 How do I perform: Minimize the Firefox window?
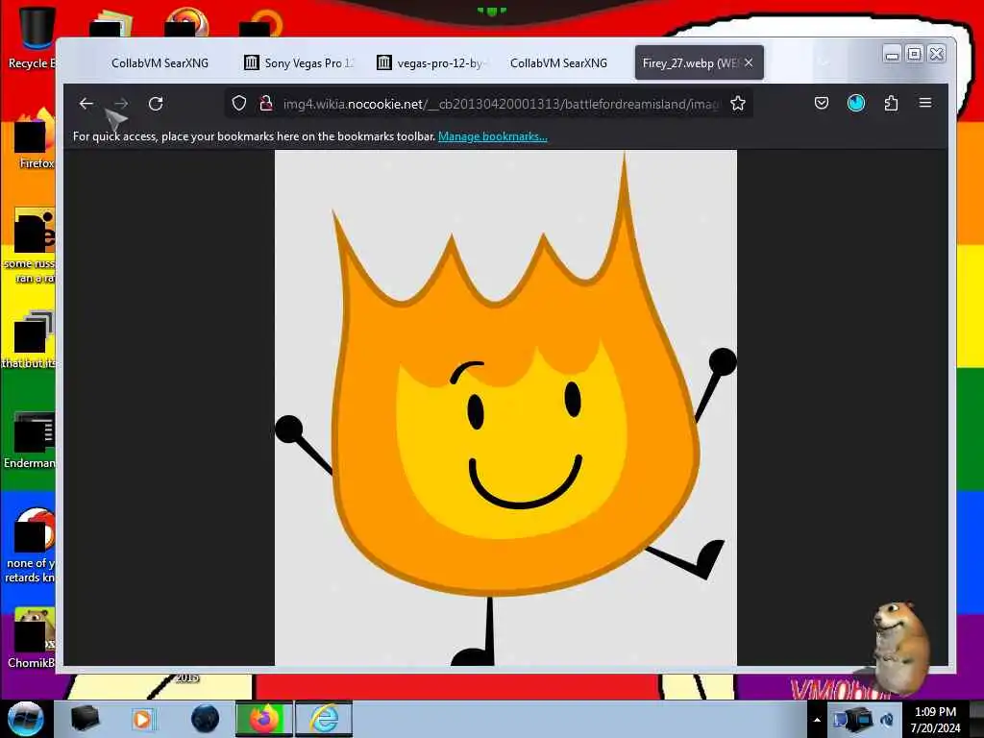click(892, 55)
